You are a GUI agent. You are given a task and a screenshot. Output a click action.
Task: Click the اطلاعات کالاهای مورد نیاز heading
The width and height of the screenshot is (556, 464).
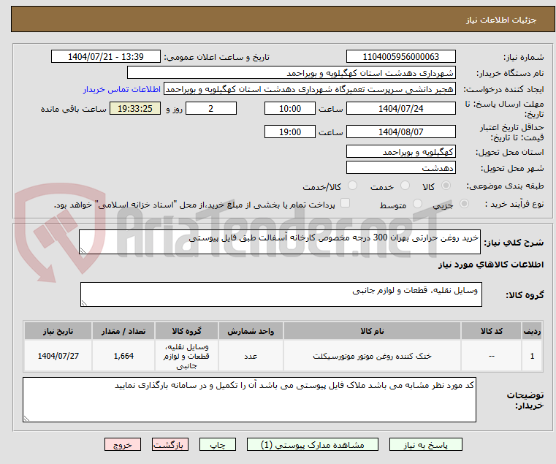pyautogui.click(x=491, y=265)
